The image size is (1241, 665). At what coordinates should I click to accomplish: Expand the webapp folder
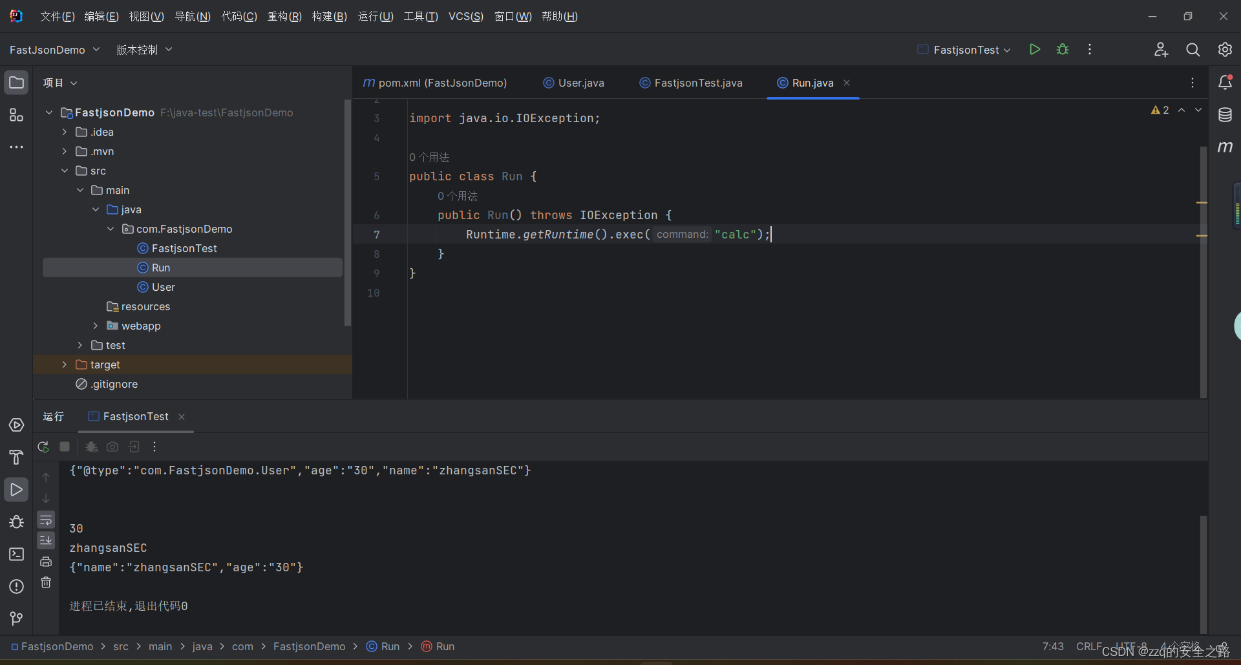tap(96, 326)
